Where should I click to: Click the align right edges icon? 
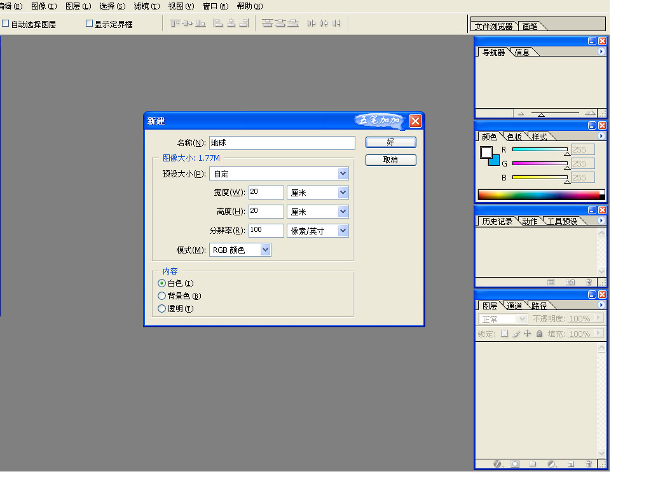[x=244, y=24]
